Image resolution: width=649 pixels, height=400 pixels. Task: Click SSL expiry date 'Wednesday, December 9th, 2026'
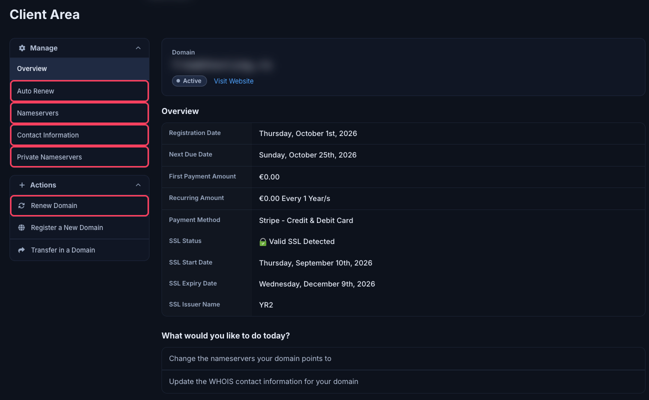pyautogui.click(x=317, y=284)
